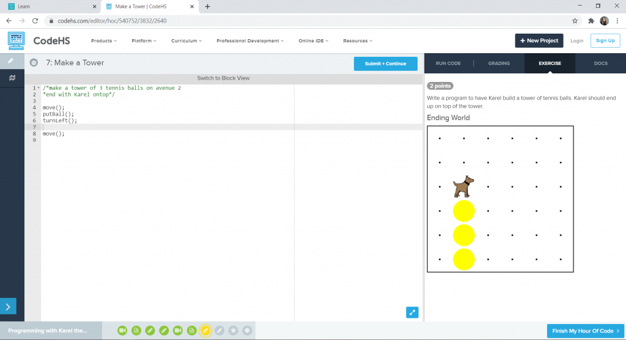Click the CodeHS computer logo icon
The width and height of the screenshot is (626, 340).
16,41
